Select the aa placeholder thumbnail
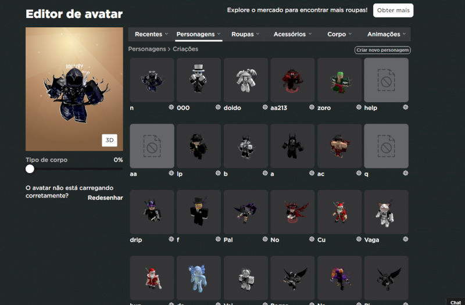The height and width of the screenshot is (305, 465). [x=152, y=146]
